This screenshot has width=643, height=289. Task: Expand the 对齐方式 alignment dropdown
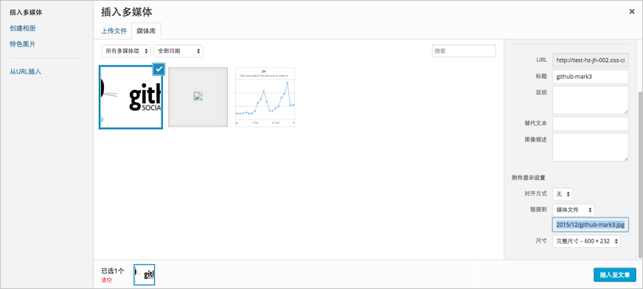[563, 194]
